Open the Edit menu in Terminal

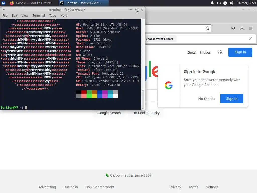14,15
